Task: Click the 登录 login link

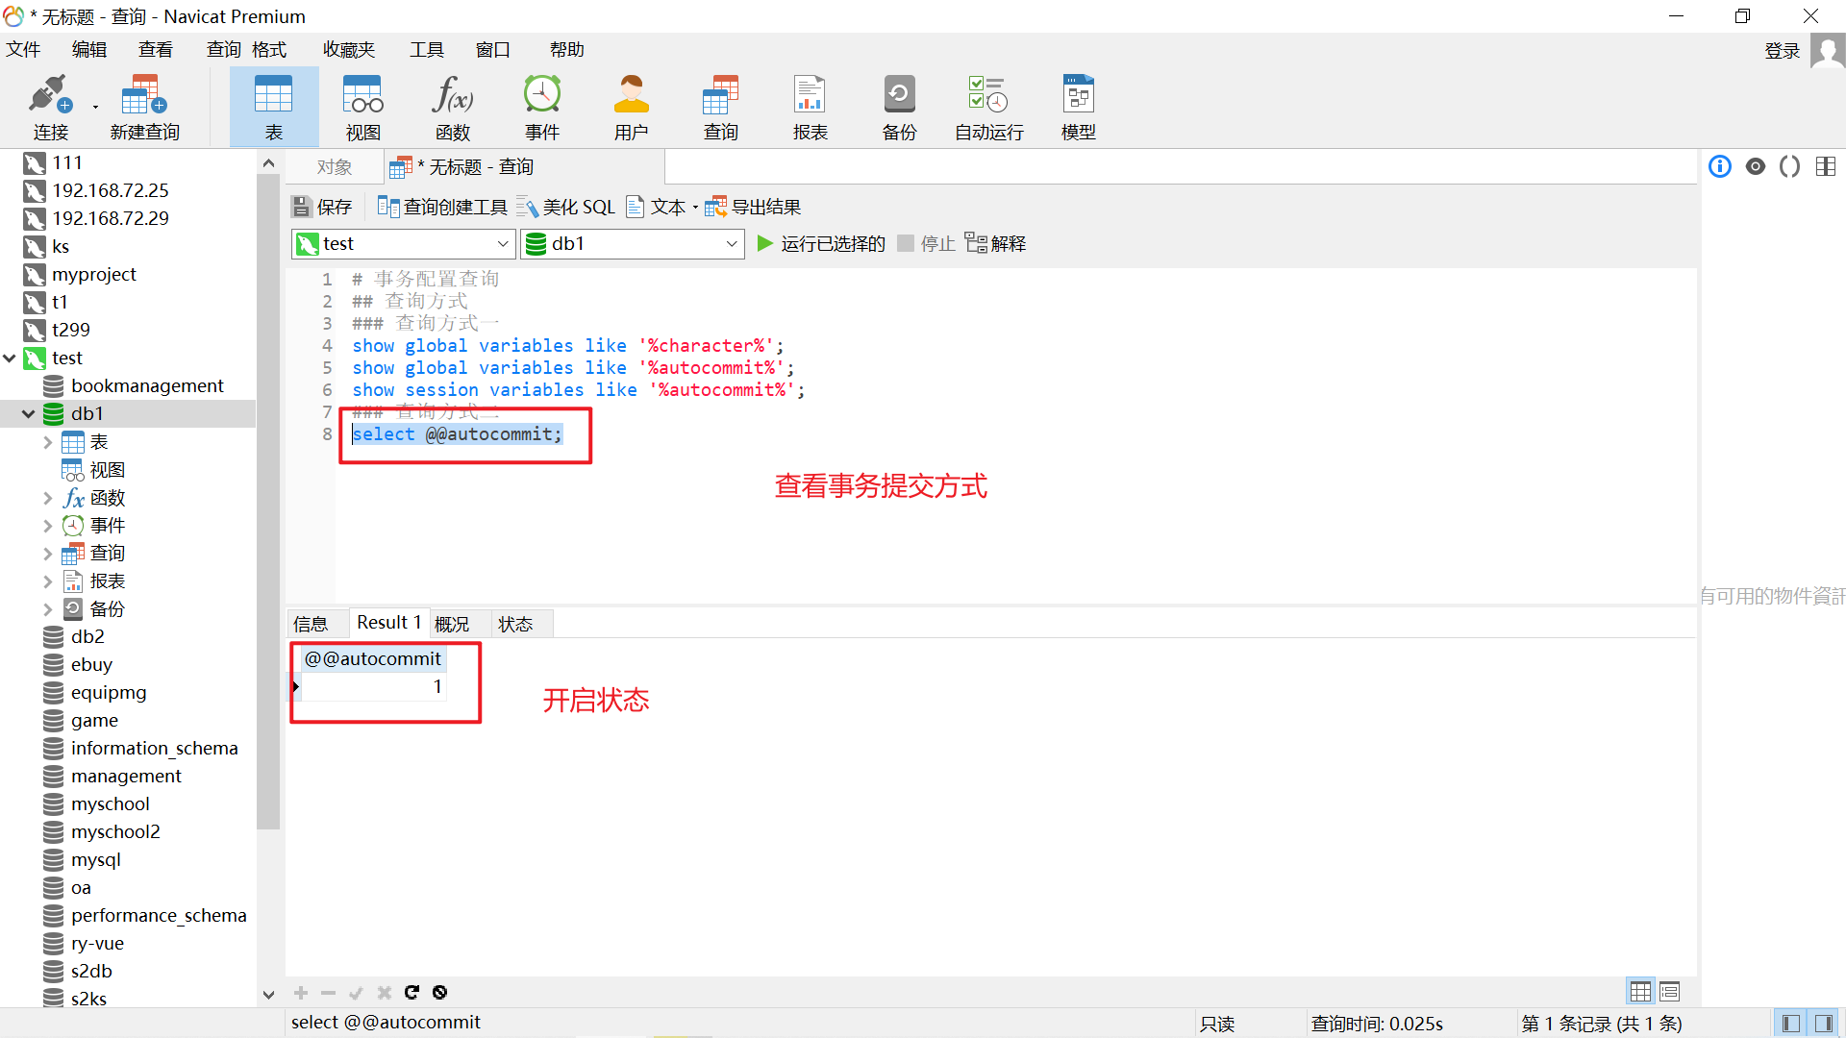Action: point(1781,51)
